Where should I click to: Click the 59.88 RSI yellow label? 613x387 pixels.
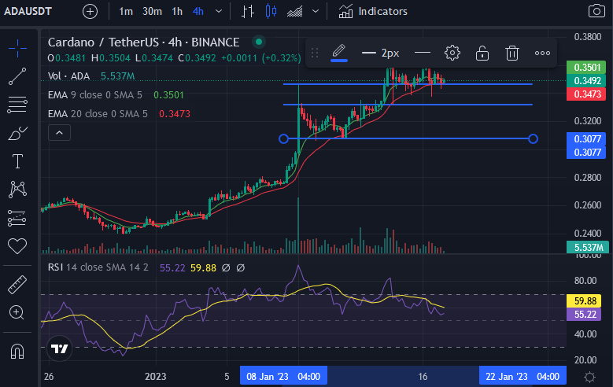coord(585,301)
